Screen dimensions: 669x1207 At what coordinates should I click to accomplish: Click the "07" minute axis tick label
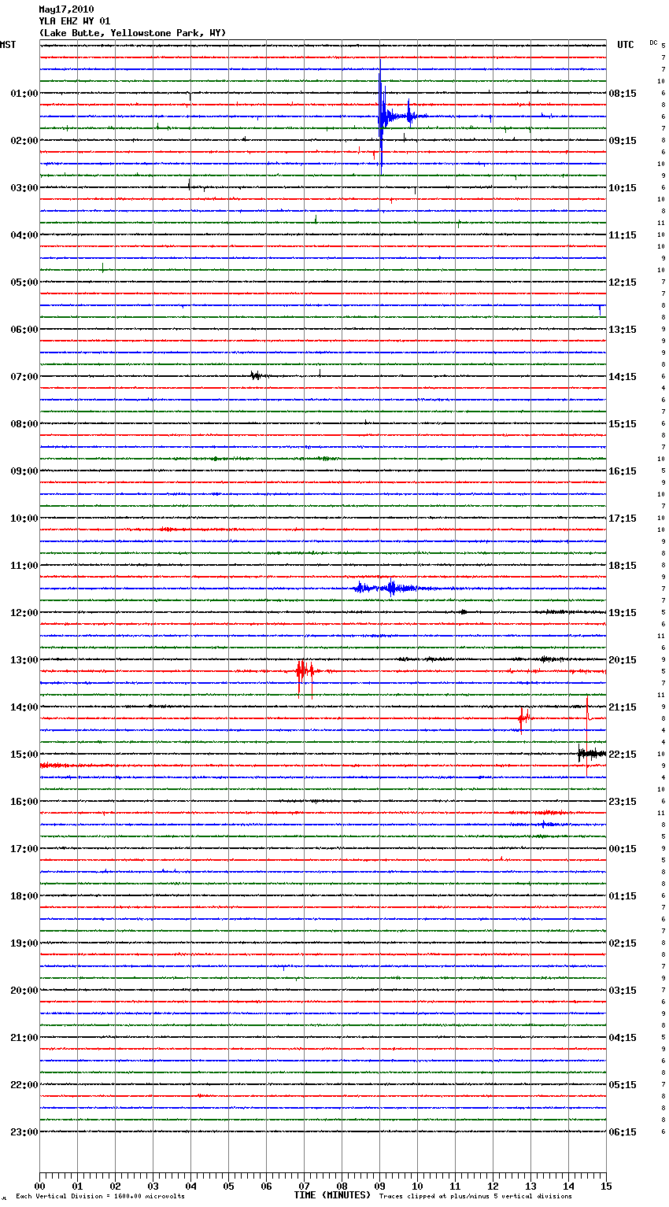[304, 1186]
